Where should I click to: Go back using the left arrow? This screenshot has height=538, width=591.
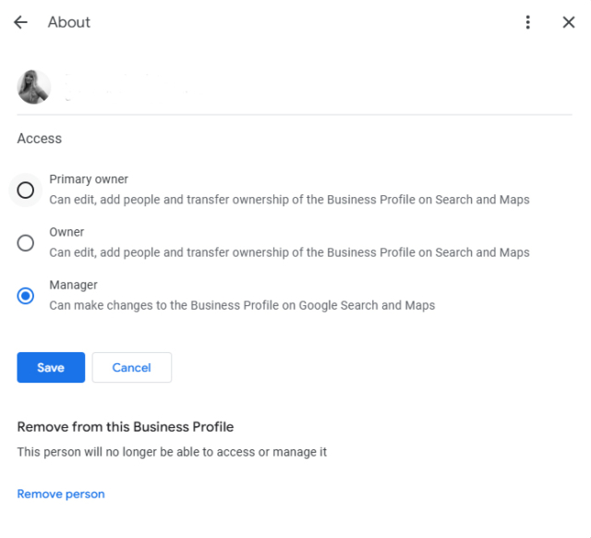coord(20,22)
